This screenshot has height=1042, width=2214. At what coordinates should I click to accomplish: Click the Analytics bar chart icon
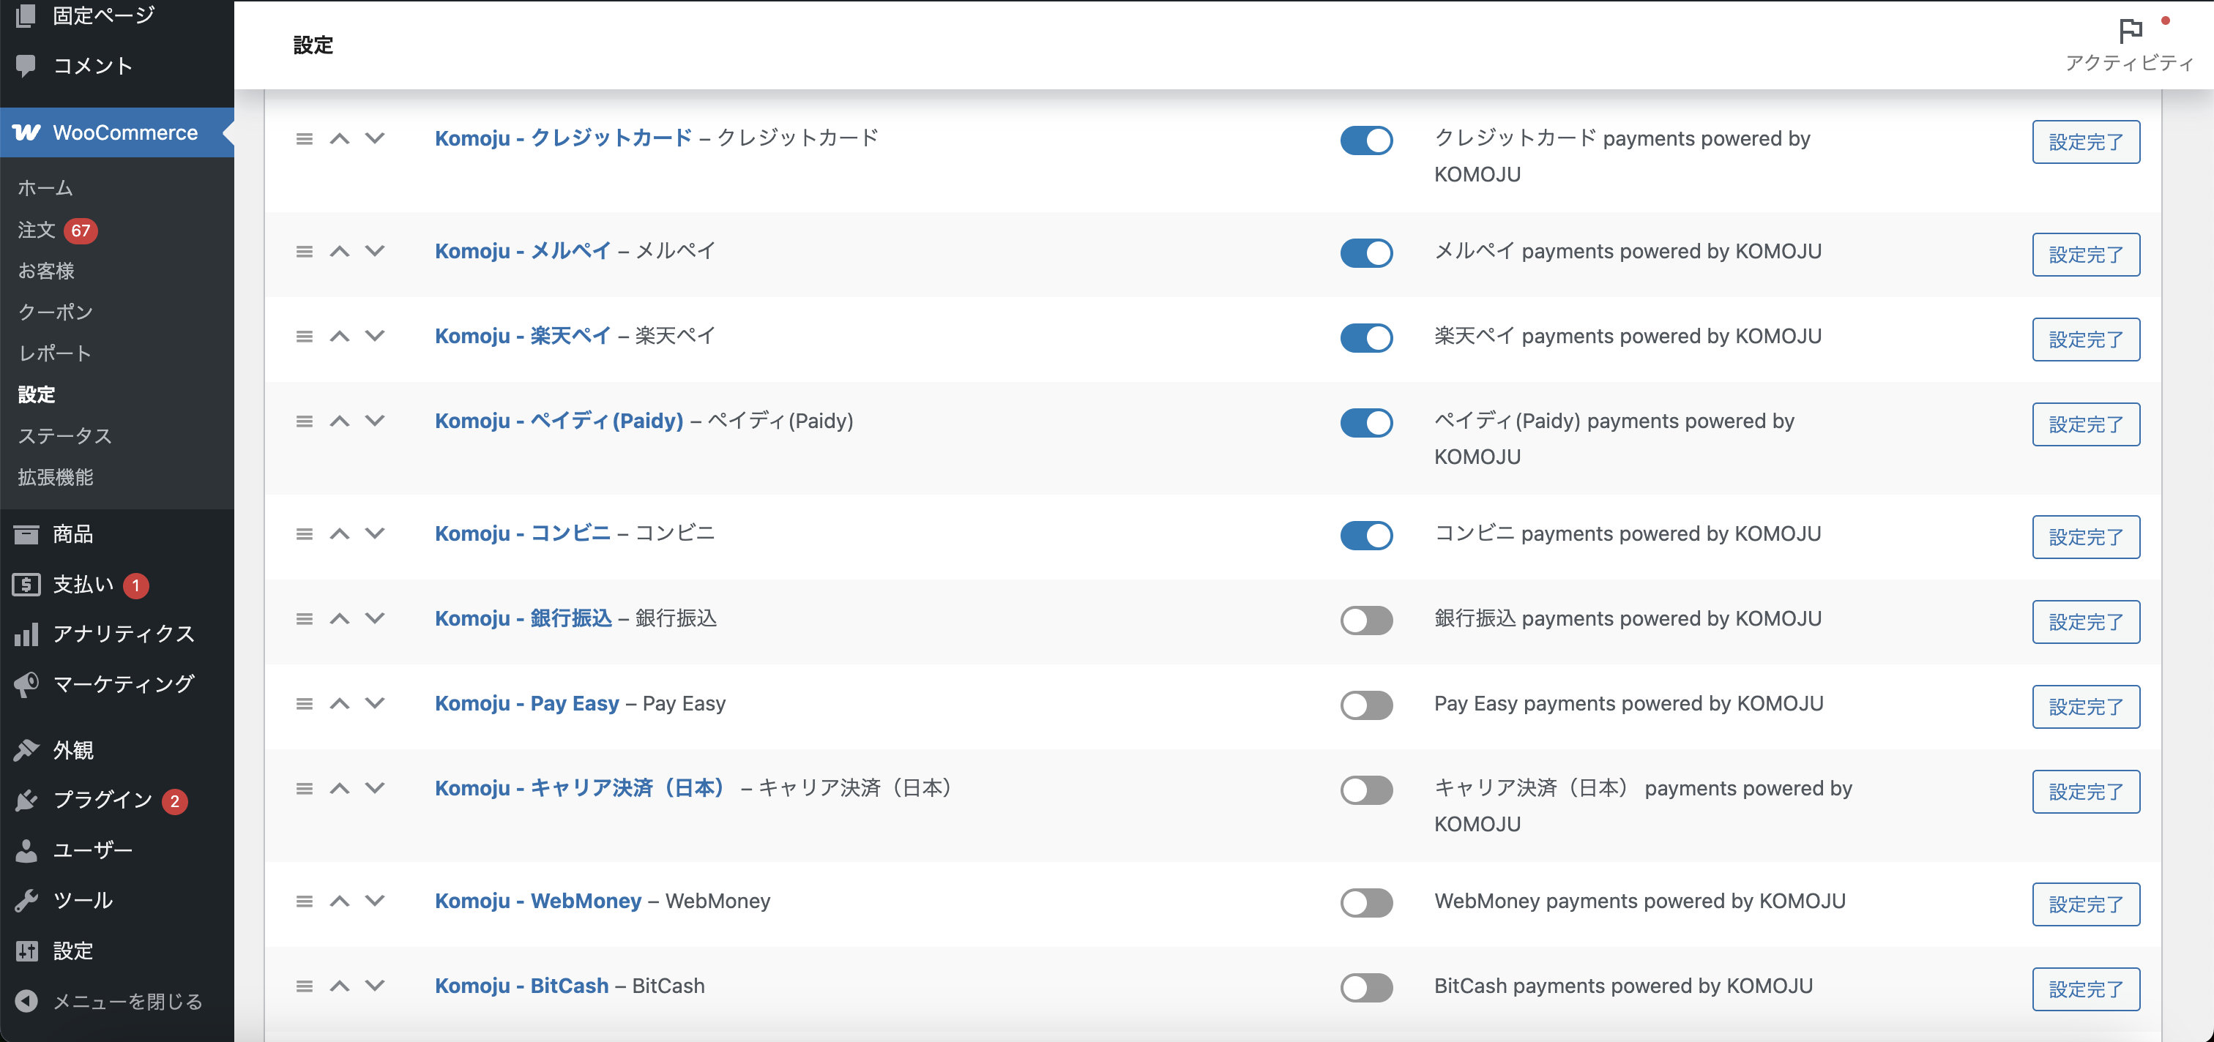click(x=26, y=634)
